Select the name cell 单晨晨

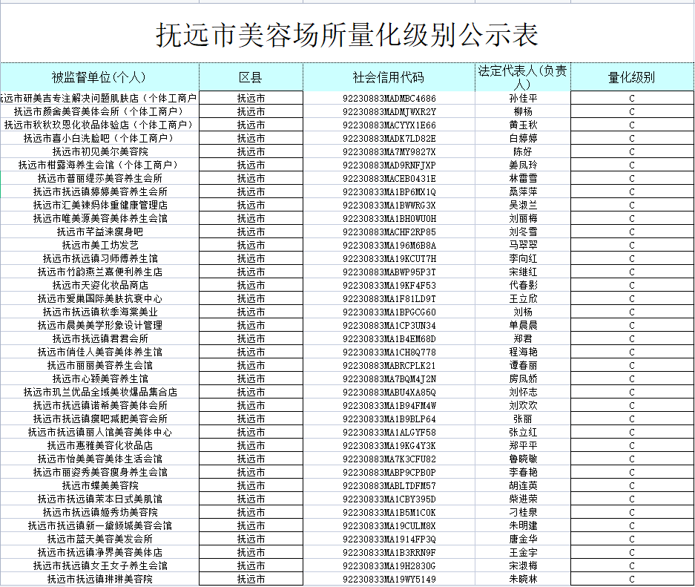[x=523, y=325]
